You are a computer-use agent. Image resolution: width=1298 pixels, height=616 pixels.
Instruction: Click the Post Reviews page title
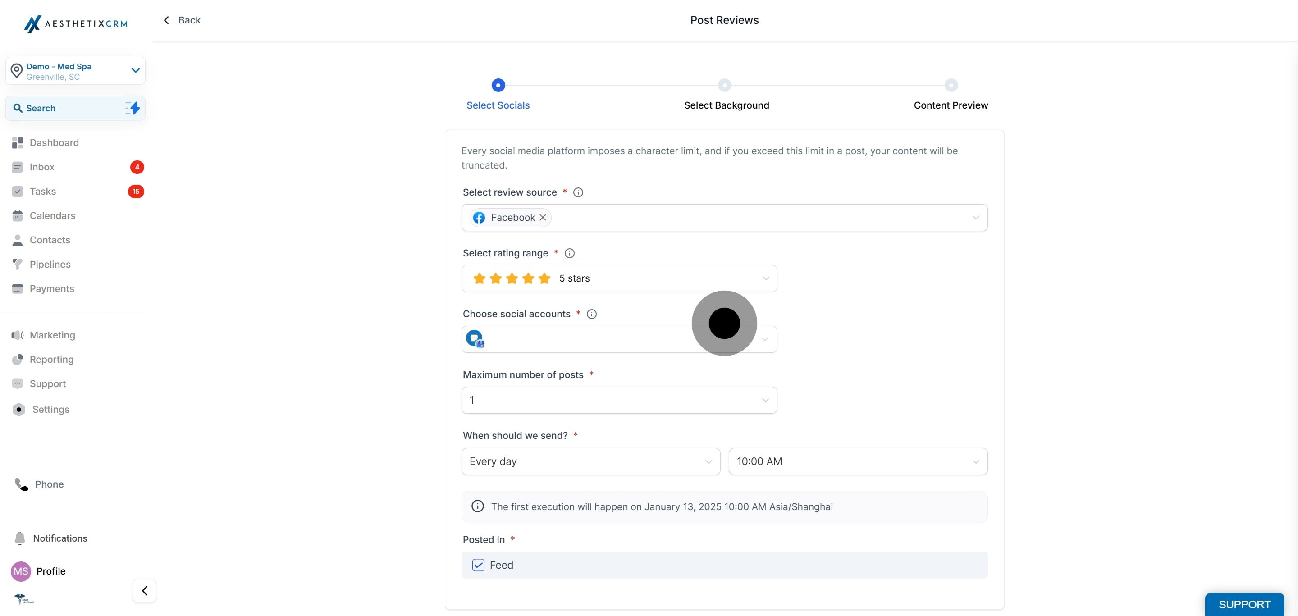[x=724, y=20]
